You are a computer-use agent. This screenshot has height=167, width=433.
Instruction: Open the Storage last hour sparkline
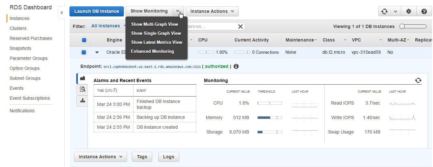305,131
